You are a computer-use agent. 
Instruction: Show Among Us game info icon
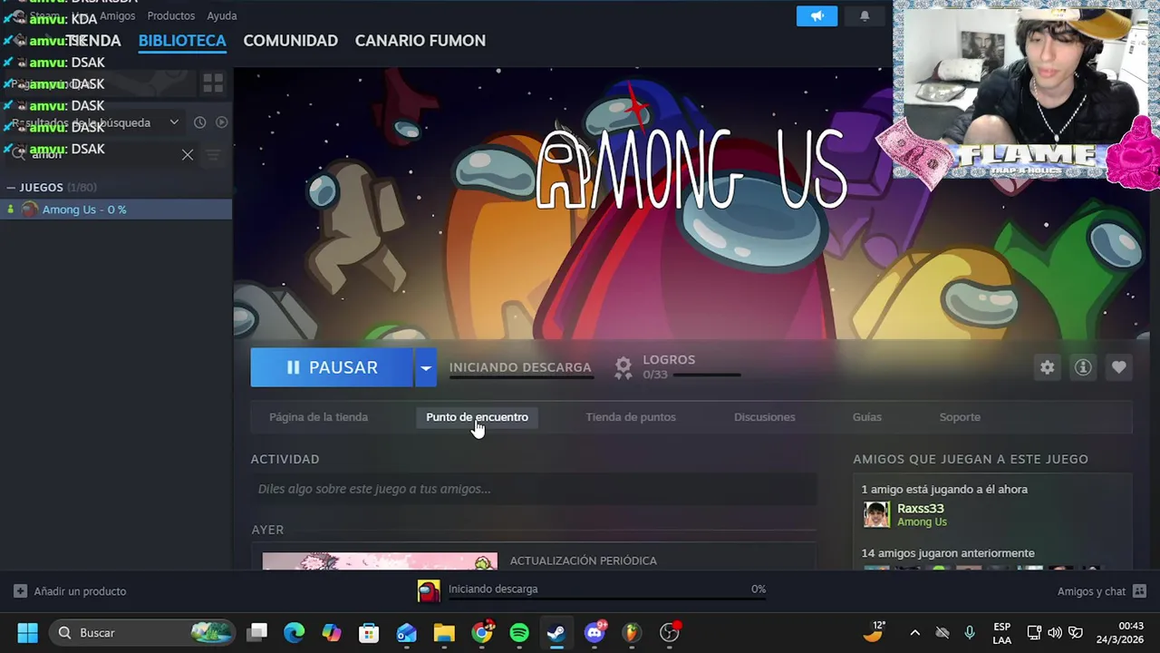1083,367
